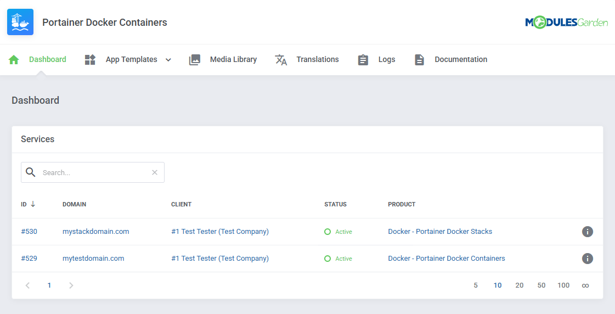Open the ModulesGarden logo link

click(x=566, y=23)
